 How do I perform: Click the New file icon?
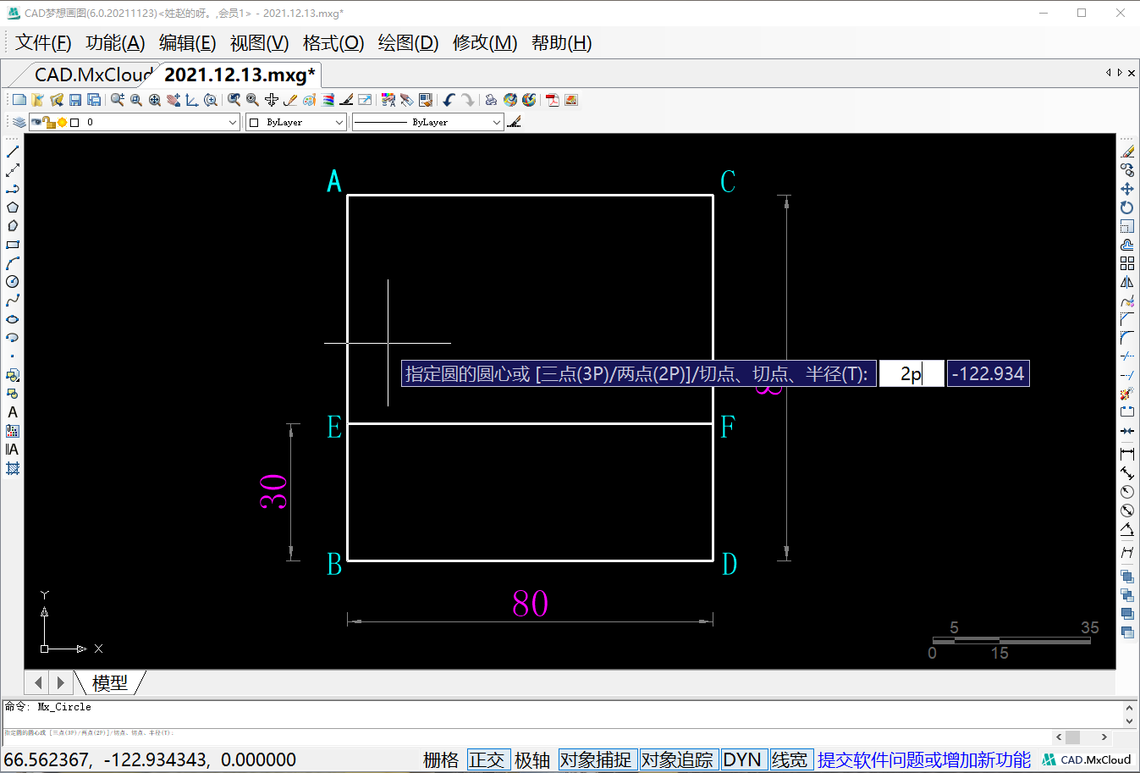19,100
